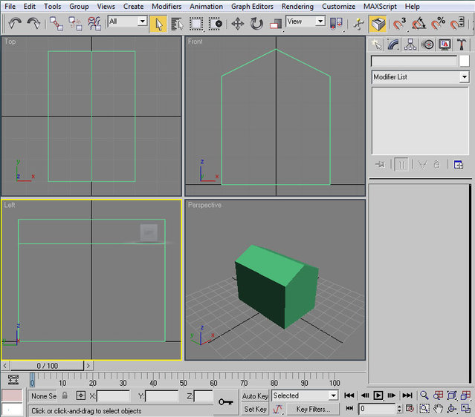The image size is (475, 417).
Task: Open the Create tab in command panel
Action: 377,45
